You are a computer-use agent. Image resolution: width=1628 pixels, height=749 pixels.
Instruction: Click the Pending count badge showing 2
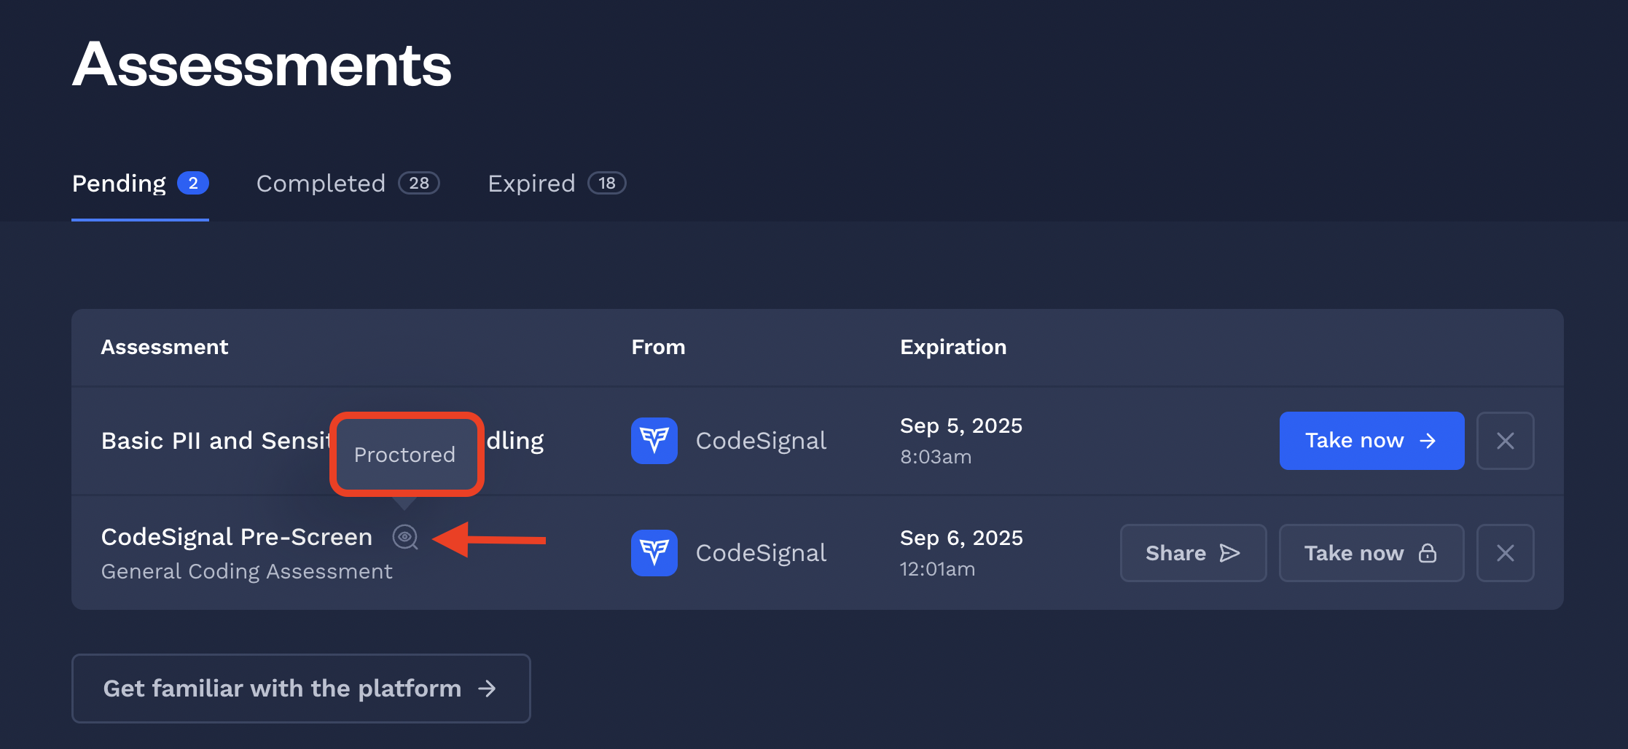(x=193, y=184)
